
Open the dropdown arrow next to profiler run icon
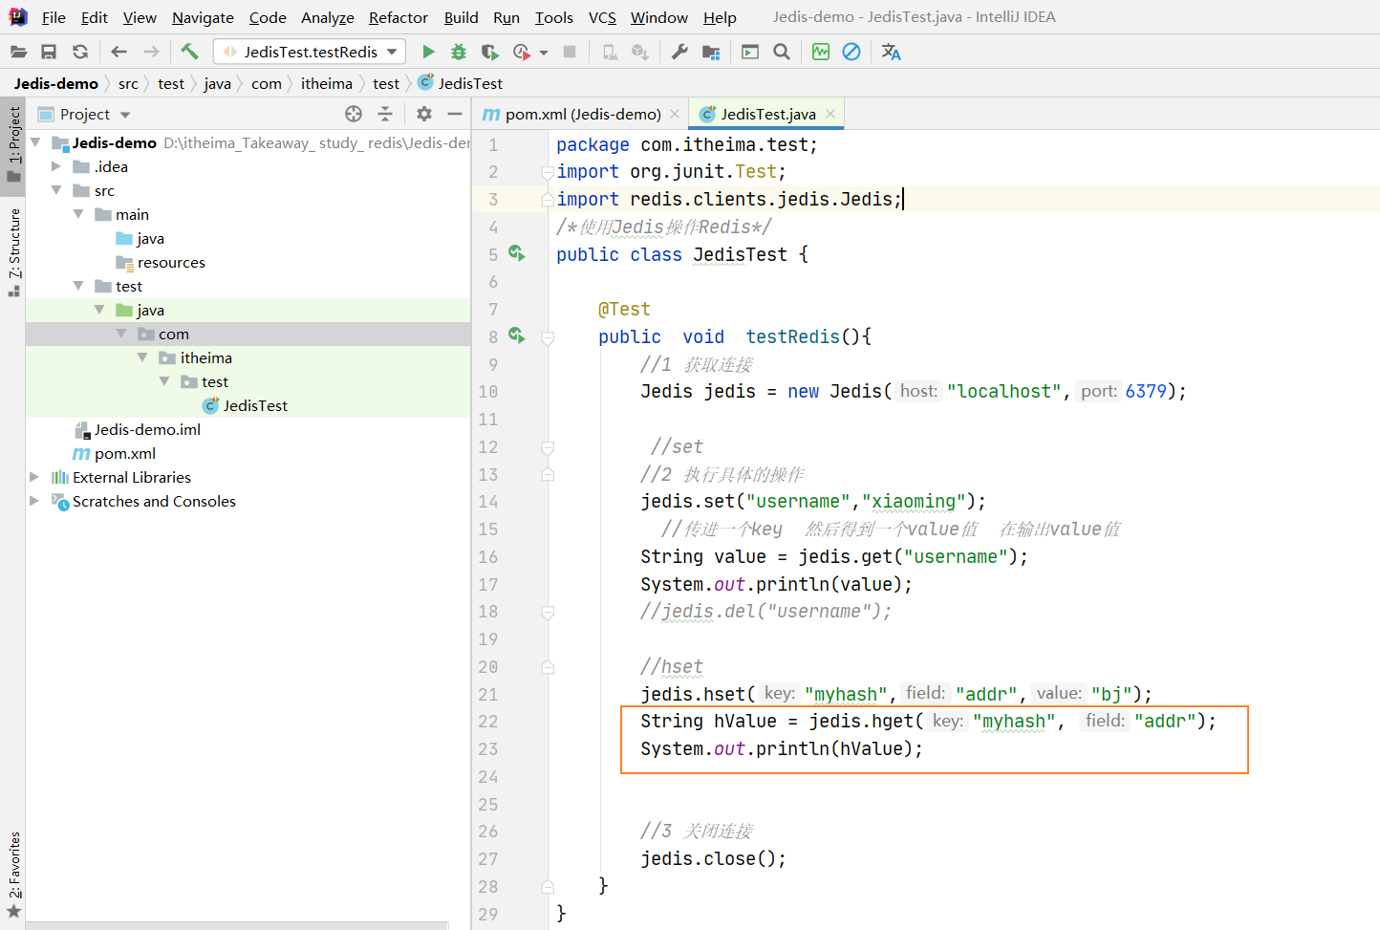point(544,53)
